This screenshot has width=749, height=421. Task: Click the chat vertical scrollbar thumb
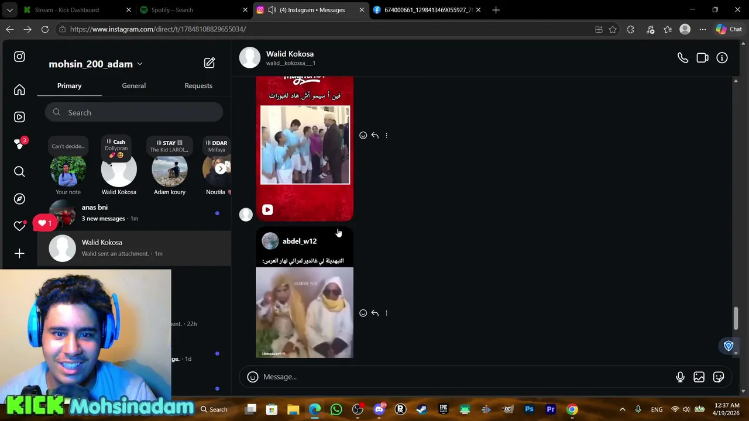pos(736,318)
